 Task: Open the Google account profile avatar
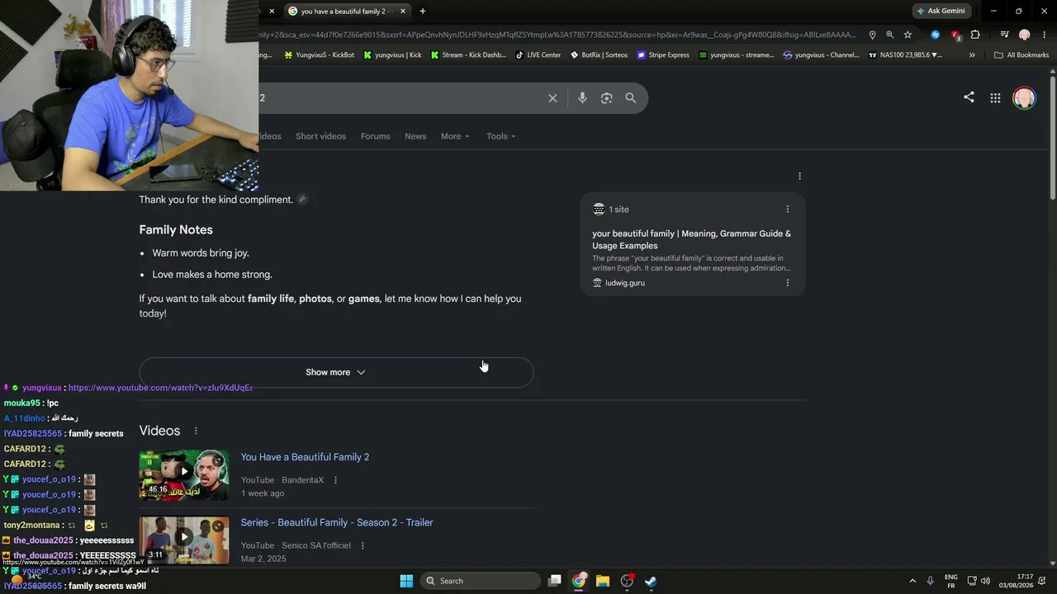click(1024, 98)
